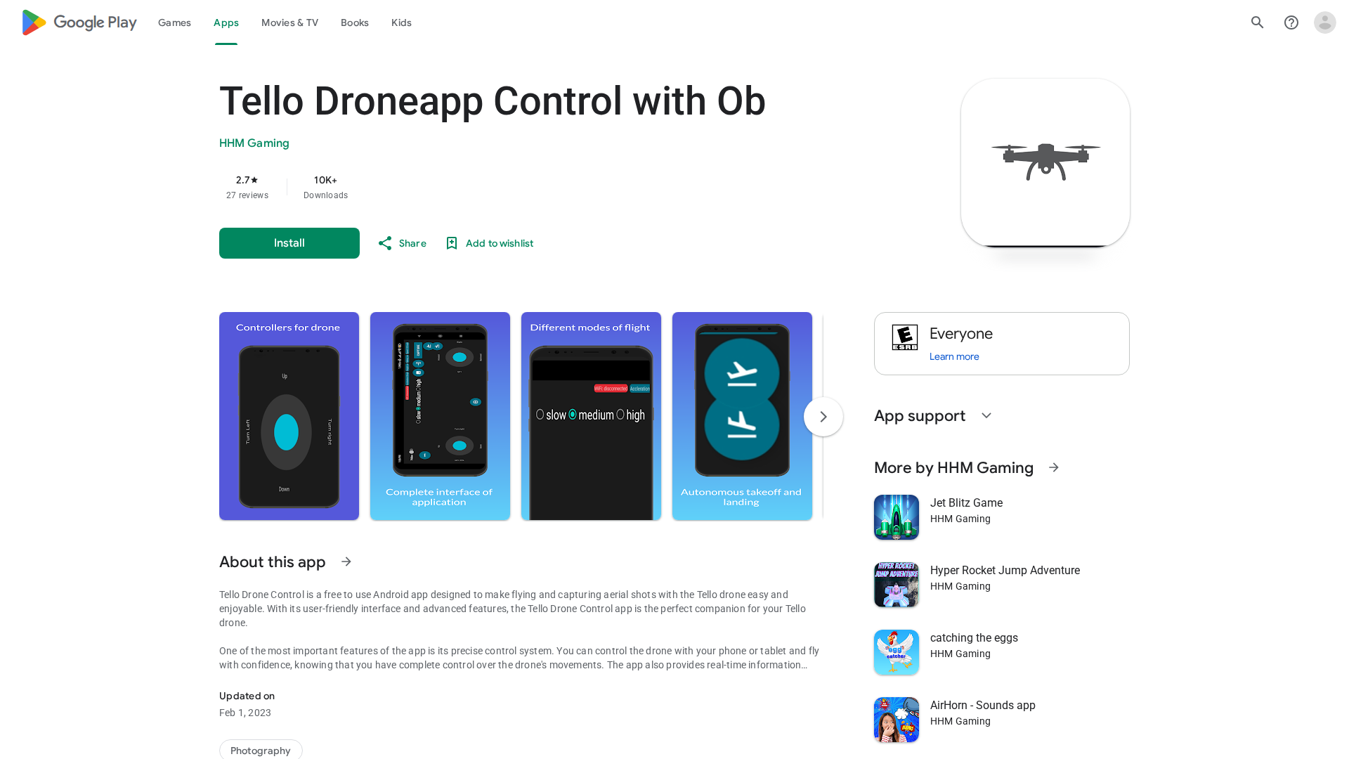1349x759 pixels.
Task: Open More by HHM Gaming arrow
Action: 1053,467
